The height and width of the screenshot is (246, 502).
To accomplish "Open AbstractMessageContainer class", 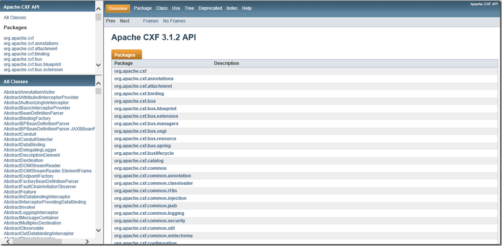I will (x=31, y=218).
